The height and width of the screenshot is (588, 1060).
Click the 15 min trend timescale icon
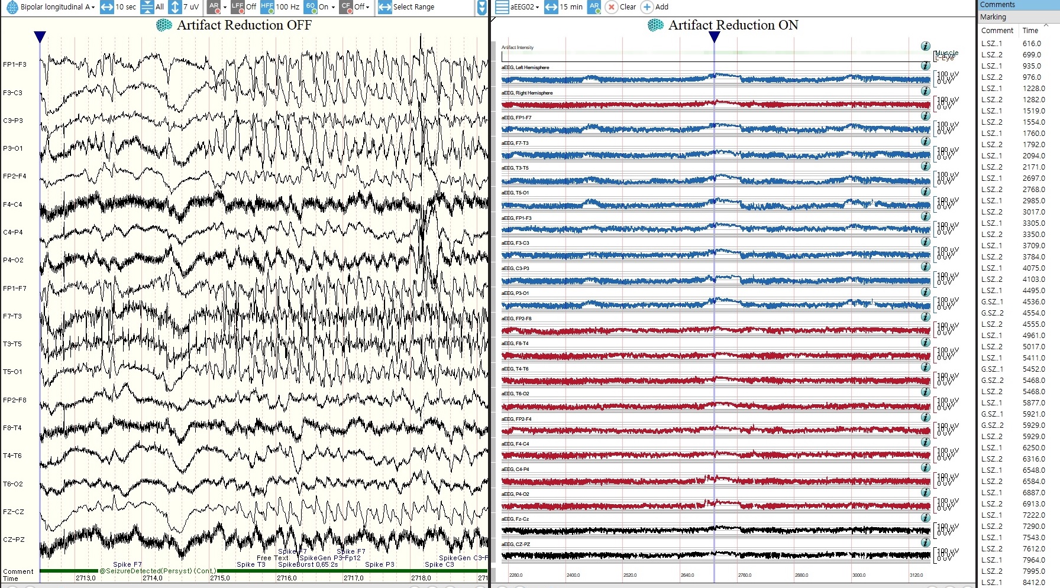coord(551,7)
